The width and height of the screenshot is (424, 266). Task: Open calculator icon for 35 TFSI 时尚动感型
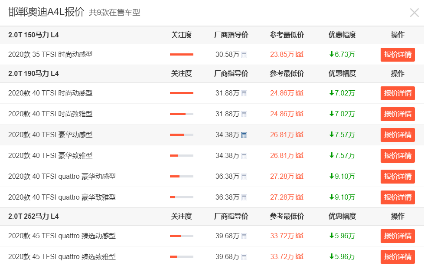point(244,55)
